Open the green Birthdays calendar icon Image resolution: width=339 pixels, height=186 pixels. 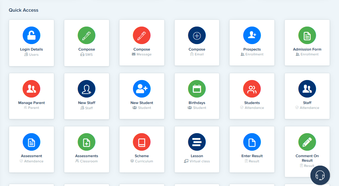[197, 89]
